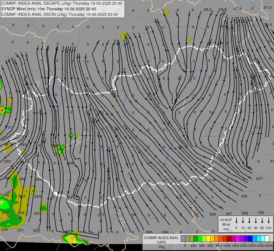This screenshot has width=274, height=251.
Task: Click the 306 value on the map
Action: pos(38,179)
